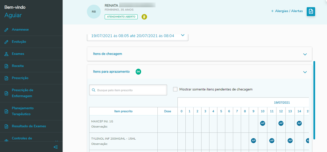Click the document icon next to Prescrição
The height and width of the screenshot is (152, 327).
(x=7, y=78)
